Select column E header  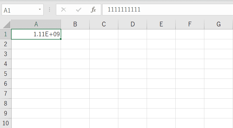coord(161,24)
